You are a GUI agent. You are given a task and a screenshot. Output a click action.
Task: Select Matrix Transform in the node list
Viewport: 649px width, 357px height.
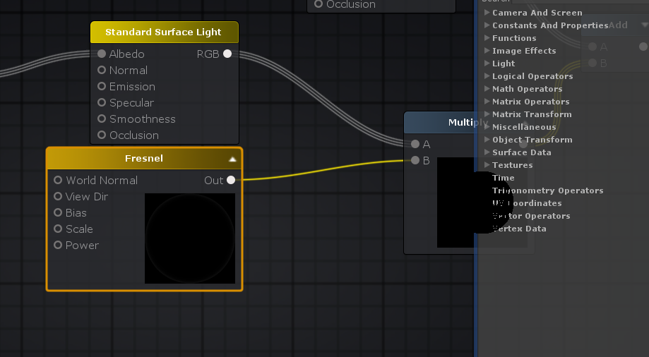pyautogui.click(x=532, y=114)
